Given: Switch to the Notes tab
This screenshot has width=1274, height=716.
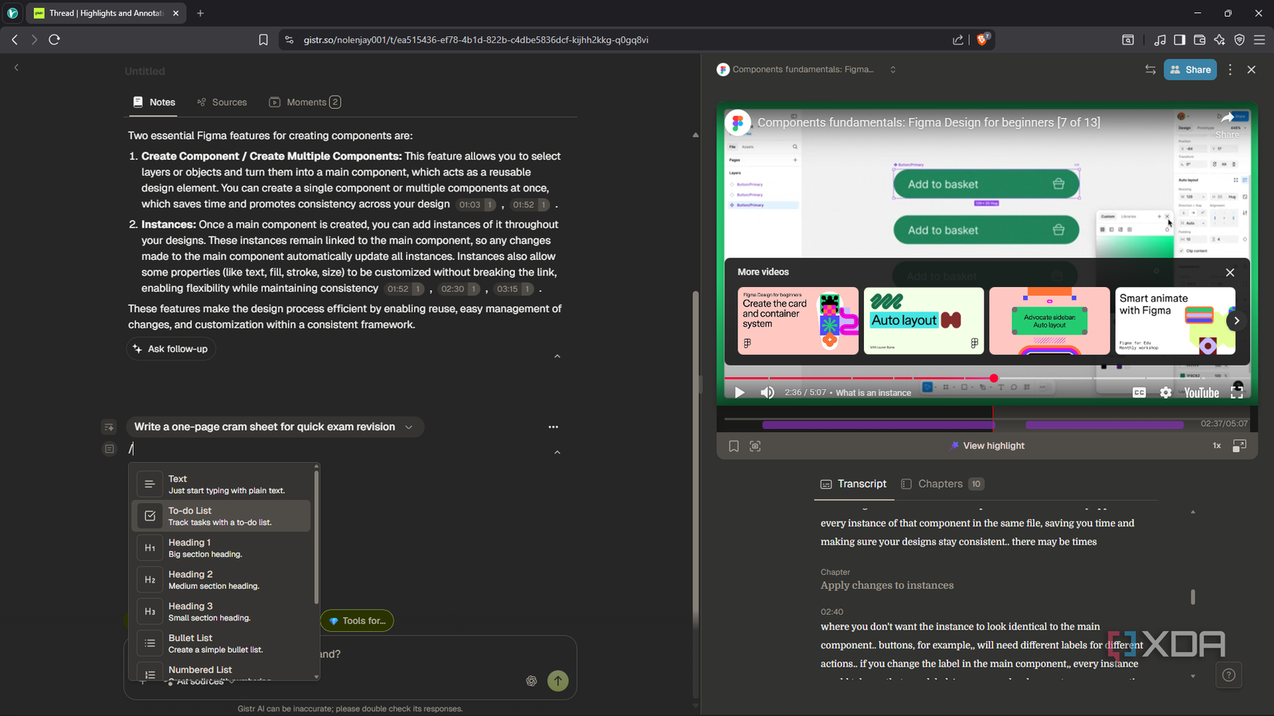Looking at the screenshot, I should 154,102.
